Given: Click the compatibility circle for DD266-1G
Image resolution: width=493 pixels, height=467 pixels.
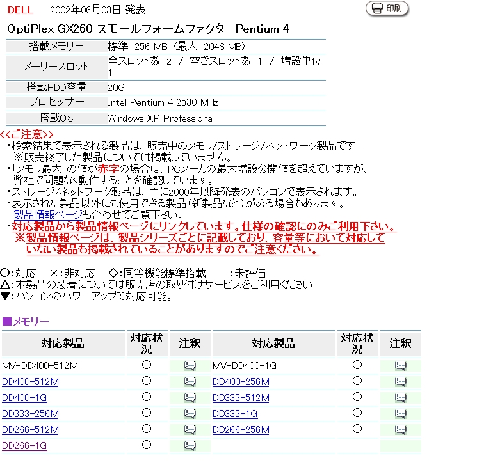Looking at the screenshot, I should 147,445.
